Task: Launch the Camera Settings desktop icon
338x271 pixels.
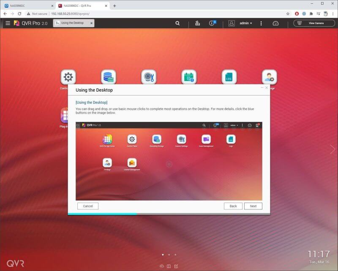Action: 149,77
